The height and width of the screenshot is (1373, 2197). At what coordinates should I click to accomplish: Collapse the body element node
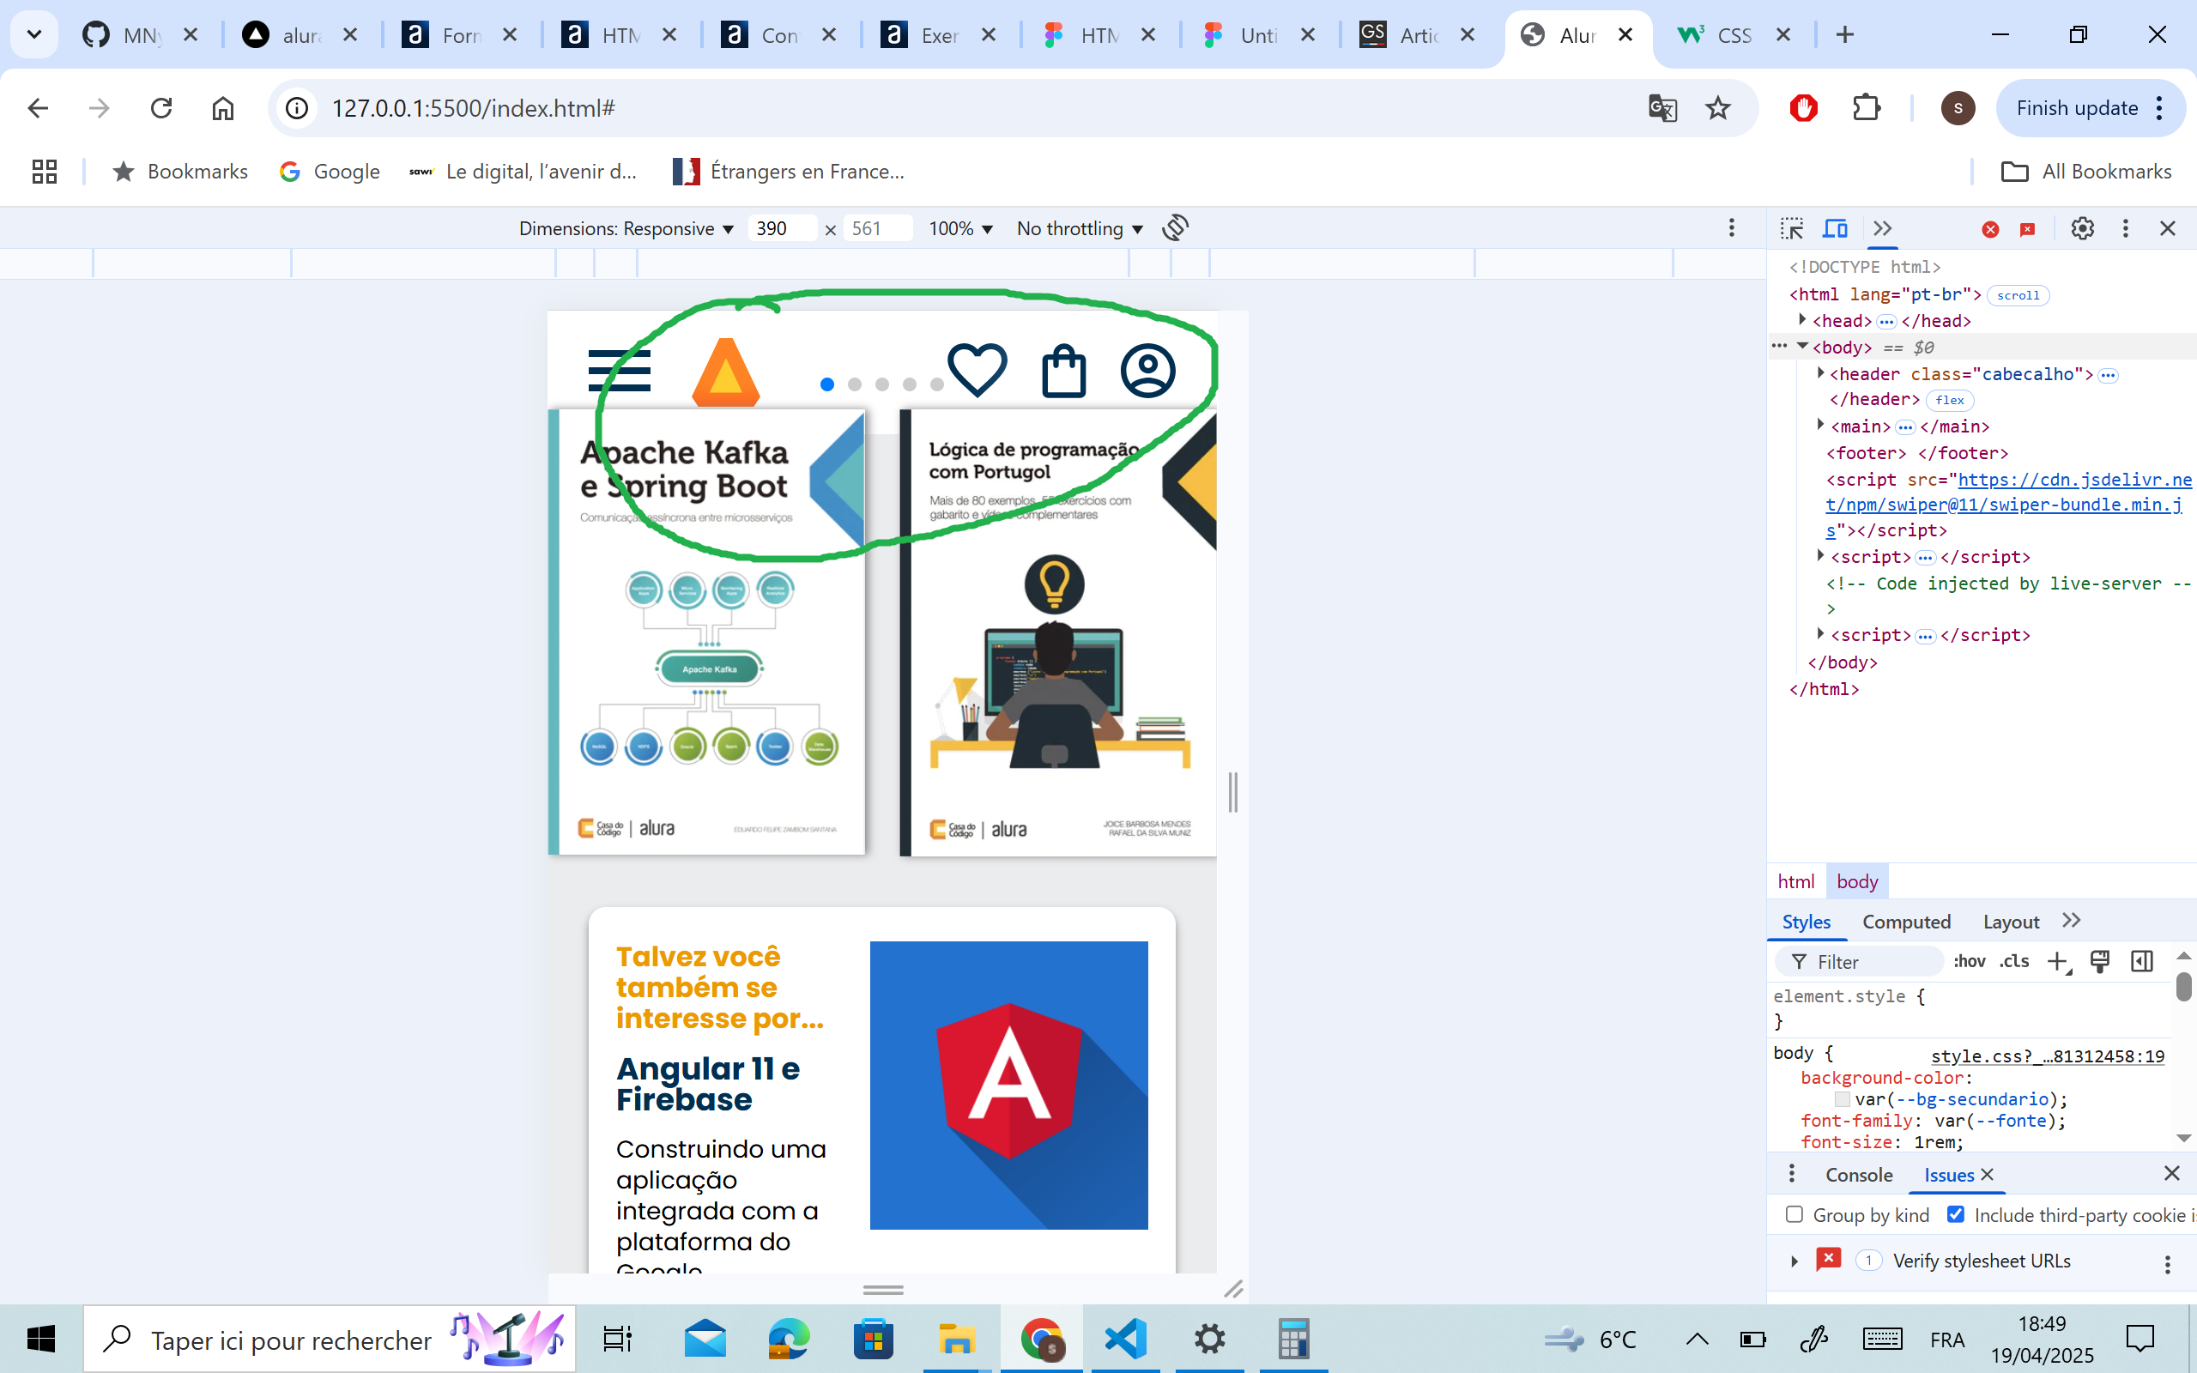[1802, 346]
